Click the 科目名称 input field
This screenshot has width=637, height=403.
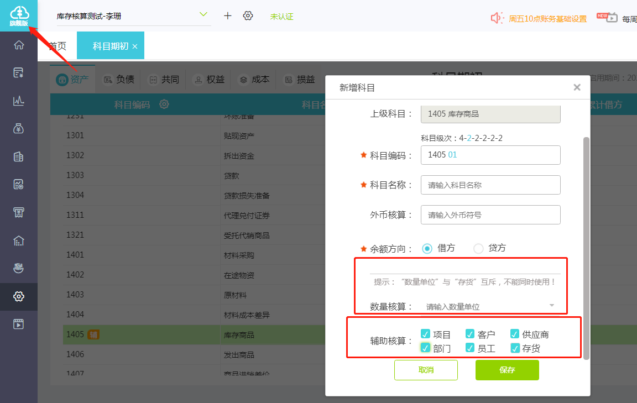tap(490, 185)
